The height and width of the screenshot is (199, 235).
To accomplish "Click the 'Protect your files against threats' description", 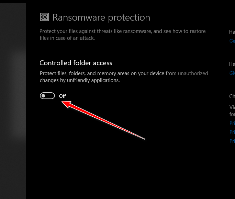I will [x=122, y=31].
